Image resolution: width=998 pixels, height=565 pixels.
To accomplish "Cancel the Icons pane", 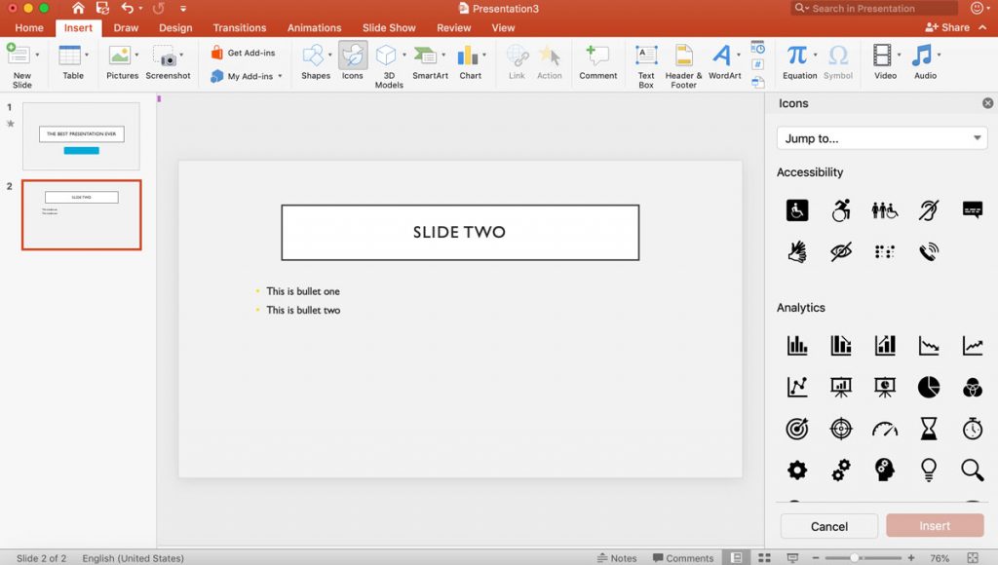I will [x=828, y=525].
